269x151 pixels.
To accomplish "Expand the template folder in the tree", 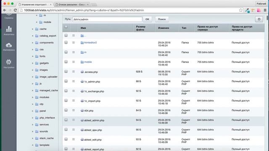I will [33, 145].
